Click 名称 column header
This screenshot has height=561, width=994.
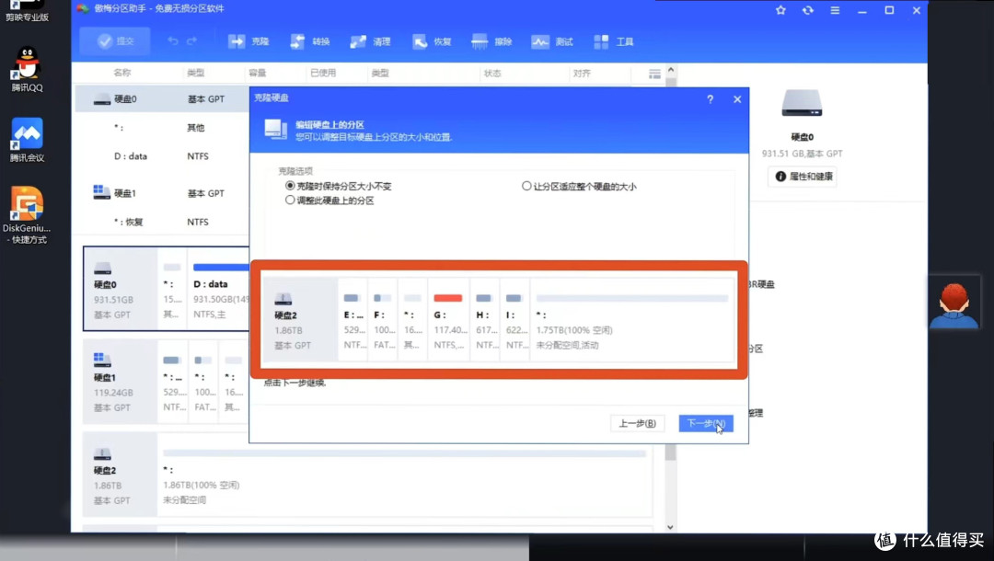coord(122,73)
